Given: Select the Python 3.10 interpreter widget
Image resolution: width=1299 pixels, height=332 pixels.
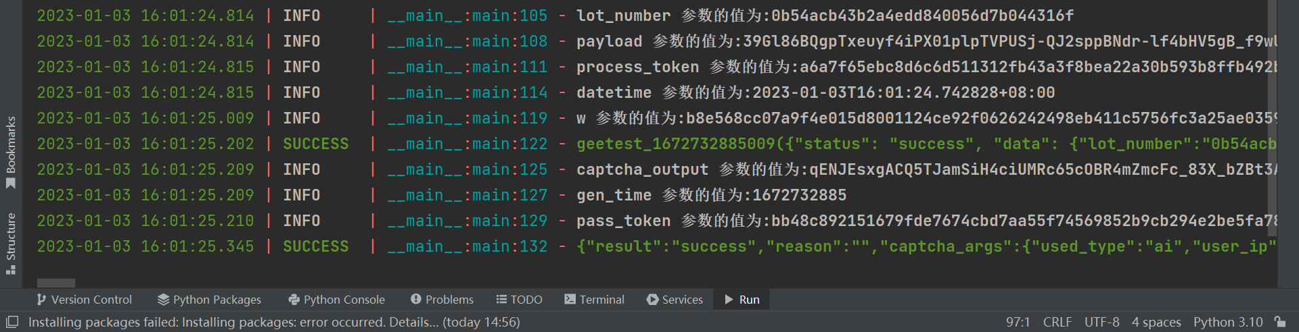Looking at the screenshot, I should coord(1227,322).
